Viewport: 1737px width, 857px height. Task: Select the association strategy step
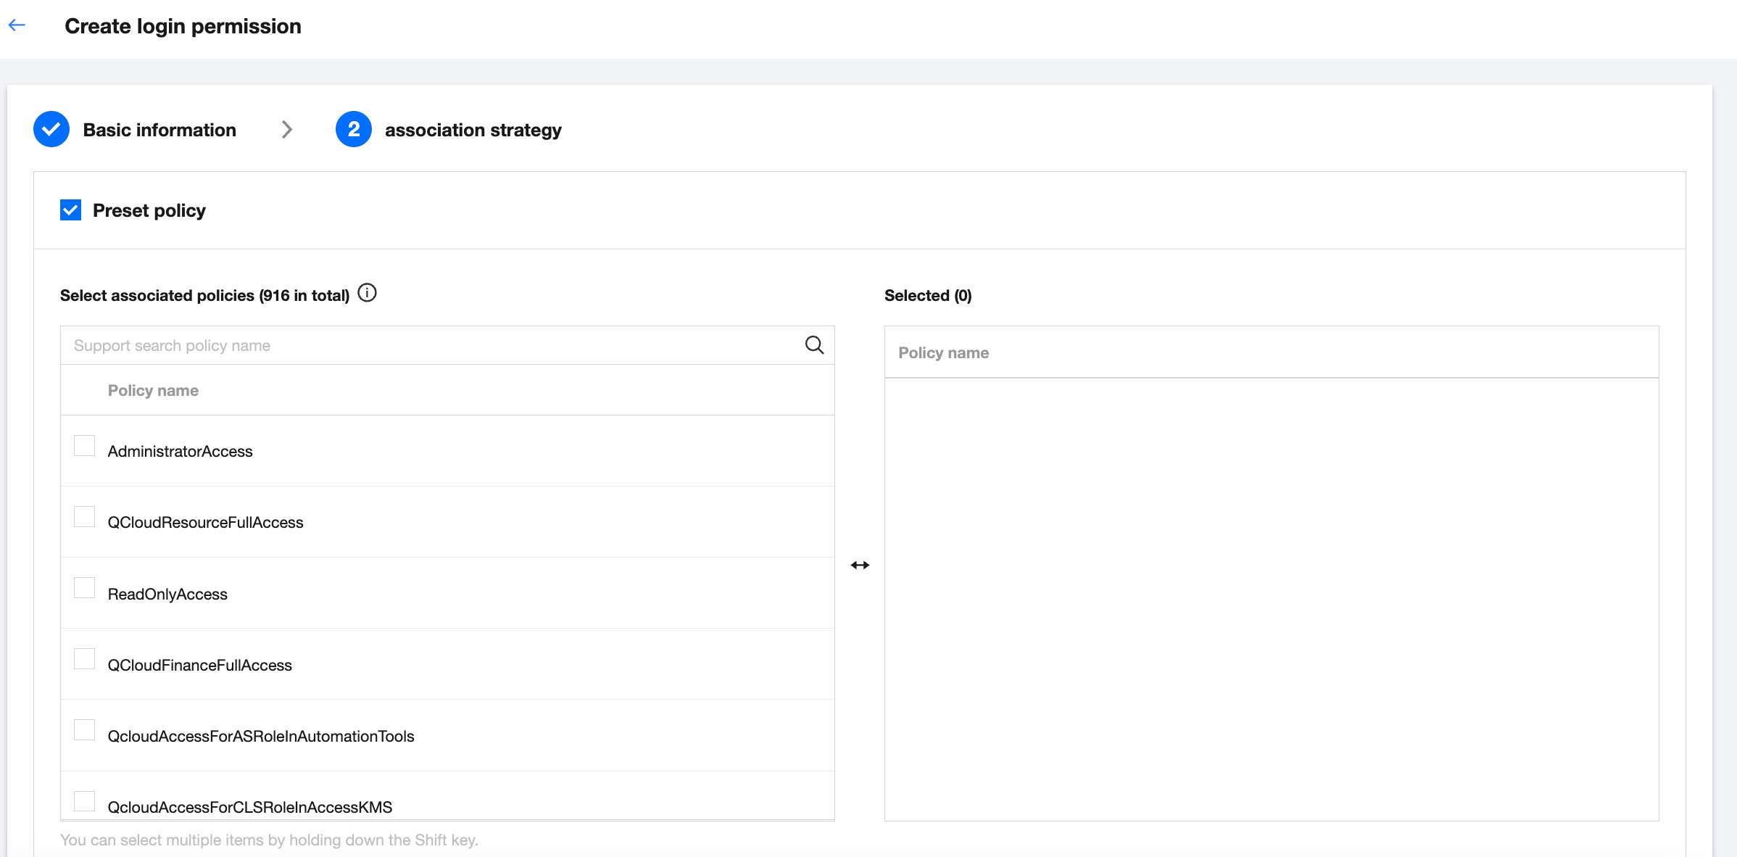pyautogui.click(x=473, y=130)
